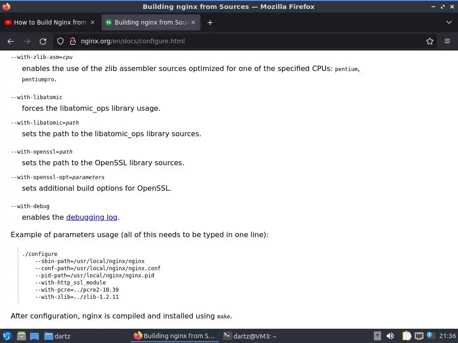Click the URL address bar

click(x=246, y=41)
